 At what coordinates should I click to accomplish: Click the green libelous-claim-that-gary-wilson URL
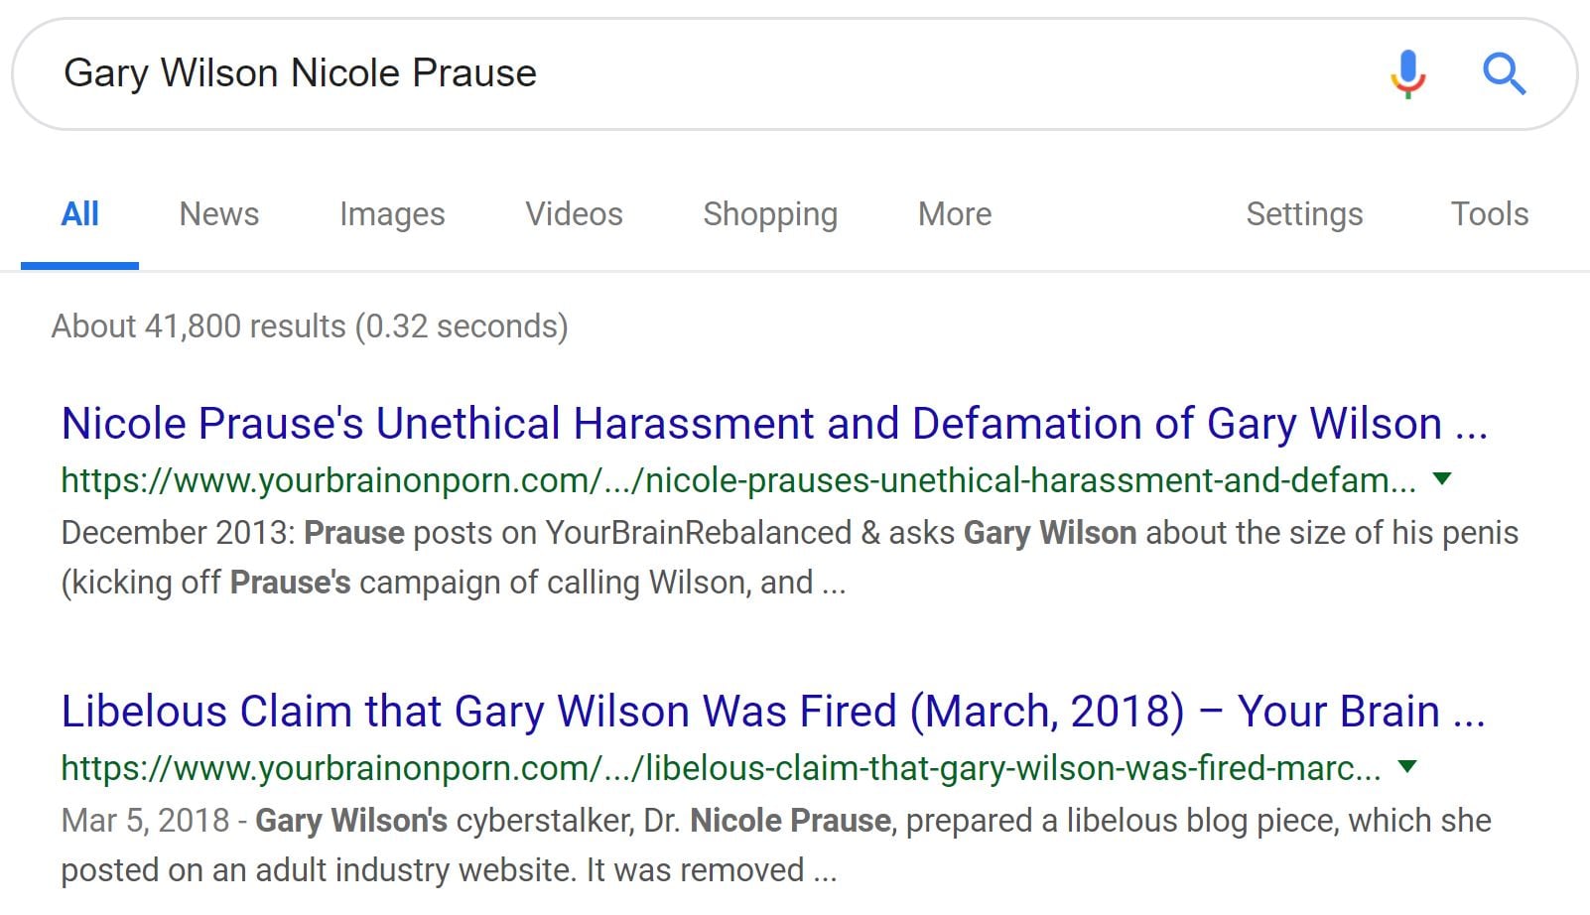721,768
